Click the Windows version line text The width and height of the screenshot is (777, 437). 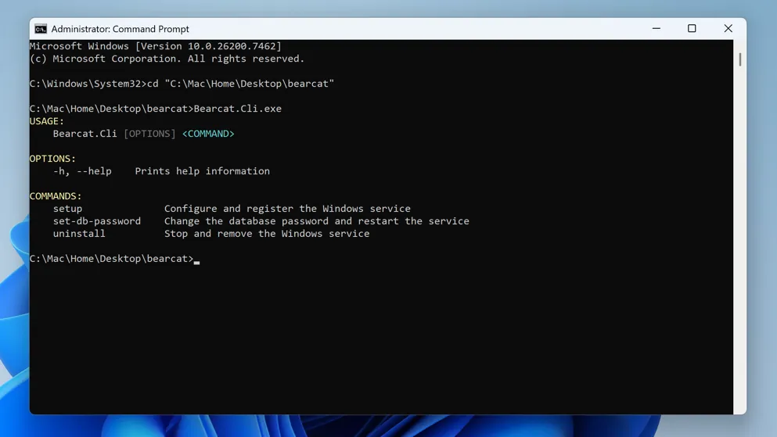pyautogui.click(x=155, y=46)
